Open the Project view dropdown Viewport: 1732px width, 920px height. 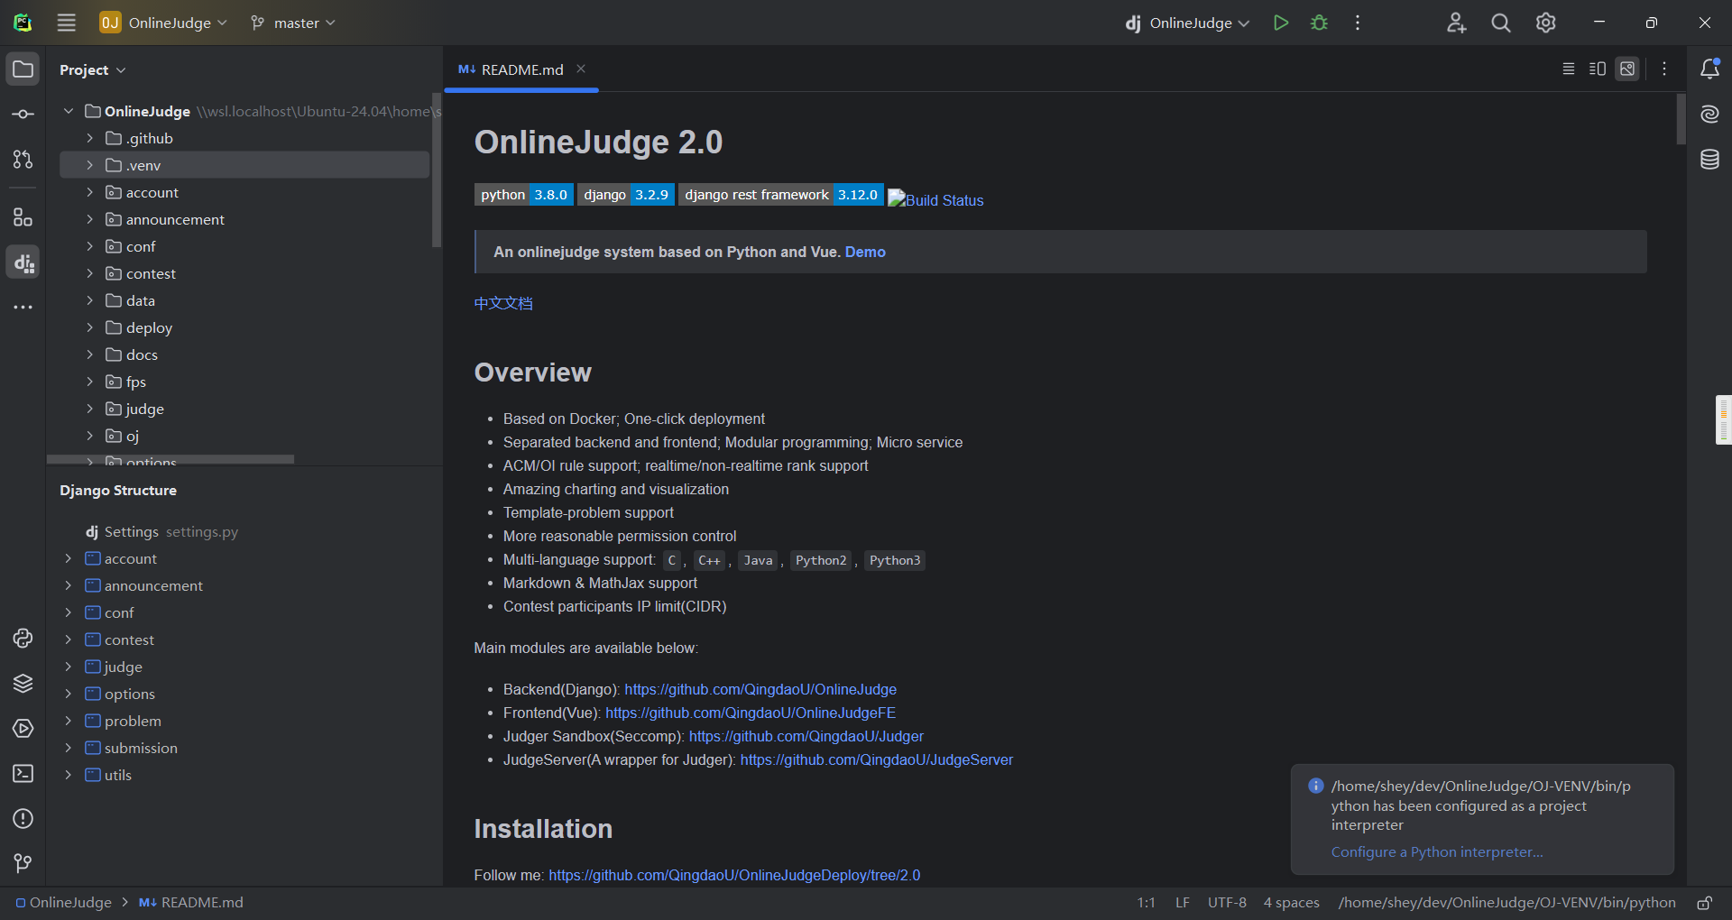coord(92,69)
